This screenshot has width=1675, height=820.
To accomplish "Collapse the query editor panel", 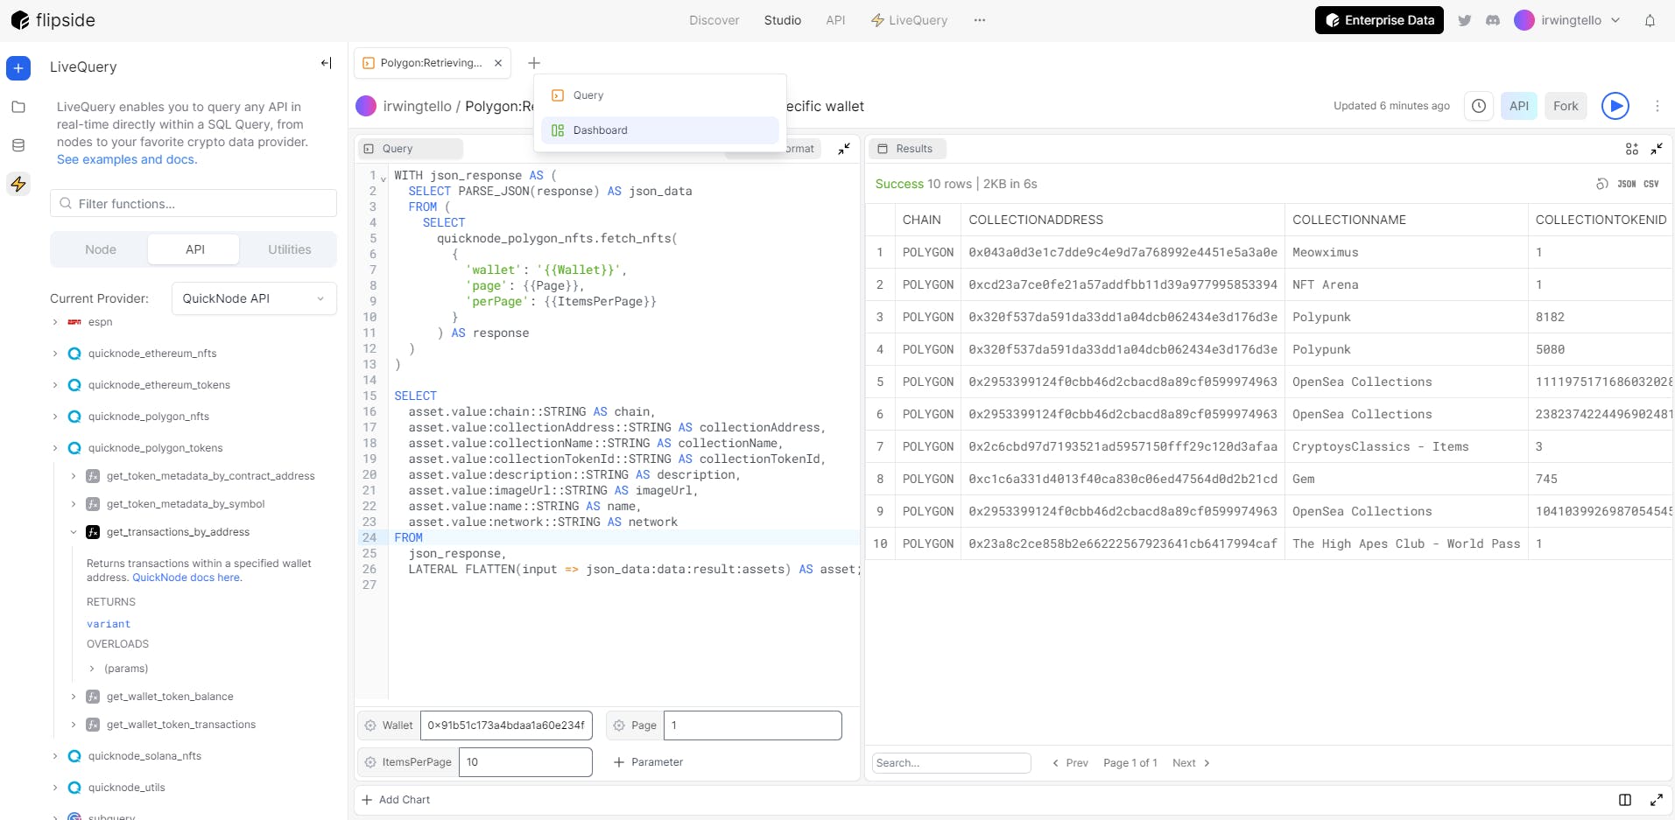I will (844, 149).
